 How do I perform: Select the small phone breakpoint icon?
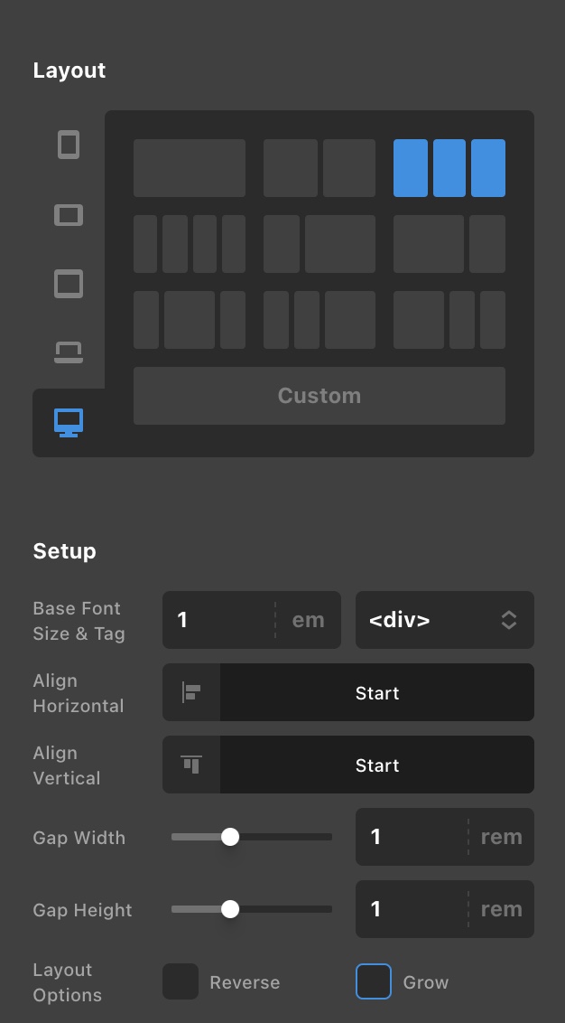click(x=69, y=145)
